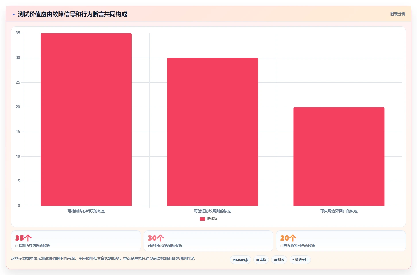Viewport: 417px width, 275px height.
Task: Click the footnote text beginning 这些示意数量
Action: click(x=104, y=258)
